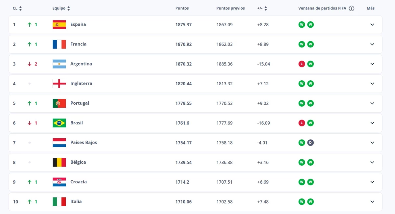Click the Croatia flag icon
Image resolution: width=395 pixels, height=214 pixels.
[x=59, y=182]
